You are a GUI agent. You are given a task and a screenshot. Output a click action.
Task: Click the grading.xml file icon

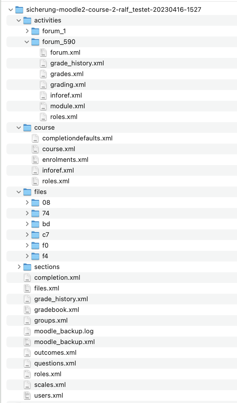tap(43, 85)
